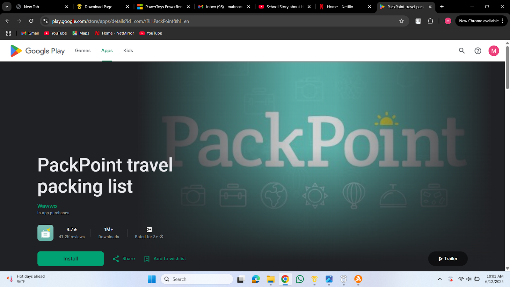Click the Google Play logo

[38, 51]
